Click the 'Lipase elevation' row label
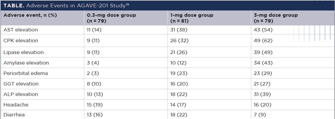Image resolution: width=335 pixels, height=119 pixels. coord(23,52)
